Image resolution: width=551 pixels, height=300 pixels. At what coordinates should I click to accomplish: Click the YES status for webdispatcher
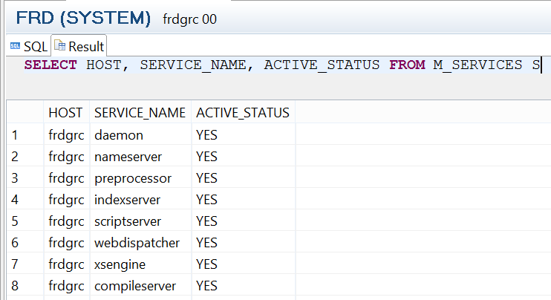tap(206, 243)
